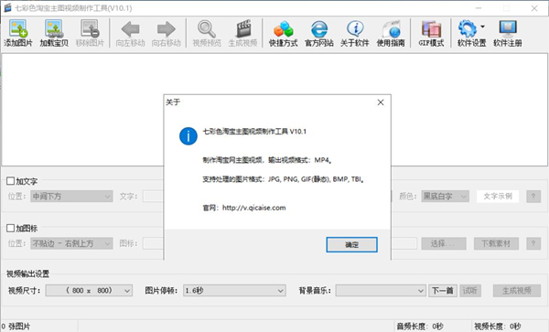This screenshot has width=549, height=332.
Task: Visit the 官方网站 official website icon
Action: (319, 33)
